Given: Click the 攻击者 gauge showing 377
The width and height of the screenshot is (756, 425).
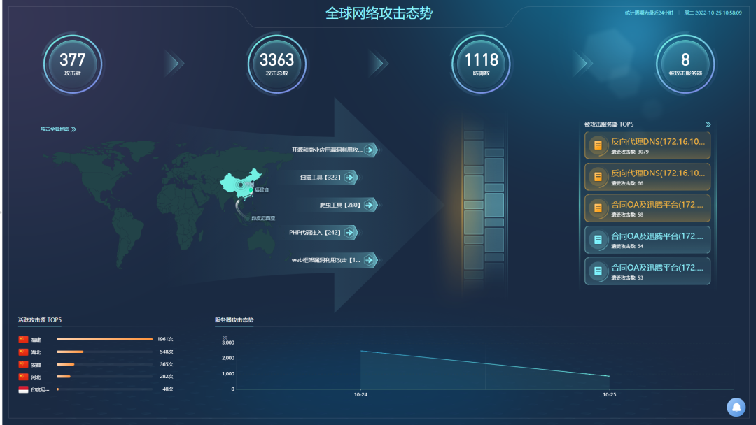Looking at the screenshot, I should (72, 63).
